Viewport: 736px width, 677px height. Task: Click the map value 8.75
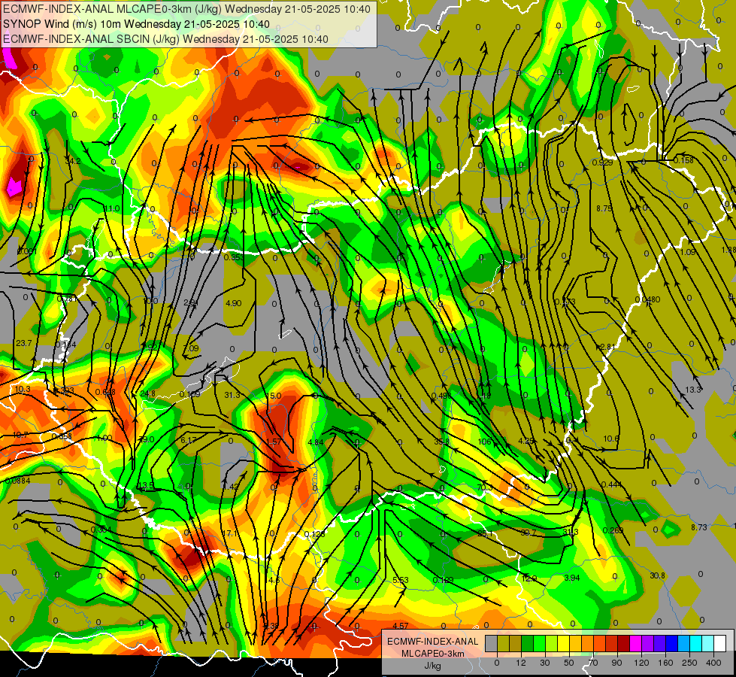click(x=604, y=208)
